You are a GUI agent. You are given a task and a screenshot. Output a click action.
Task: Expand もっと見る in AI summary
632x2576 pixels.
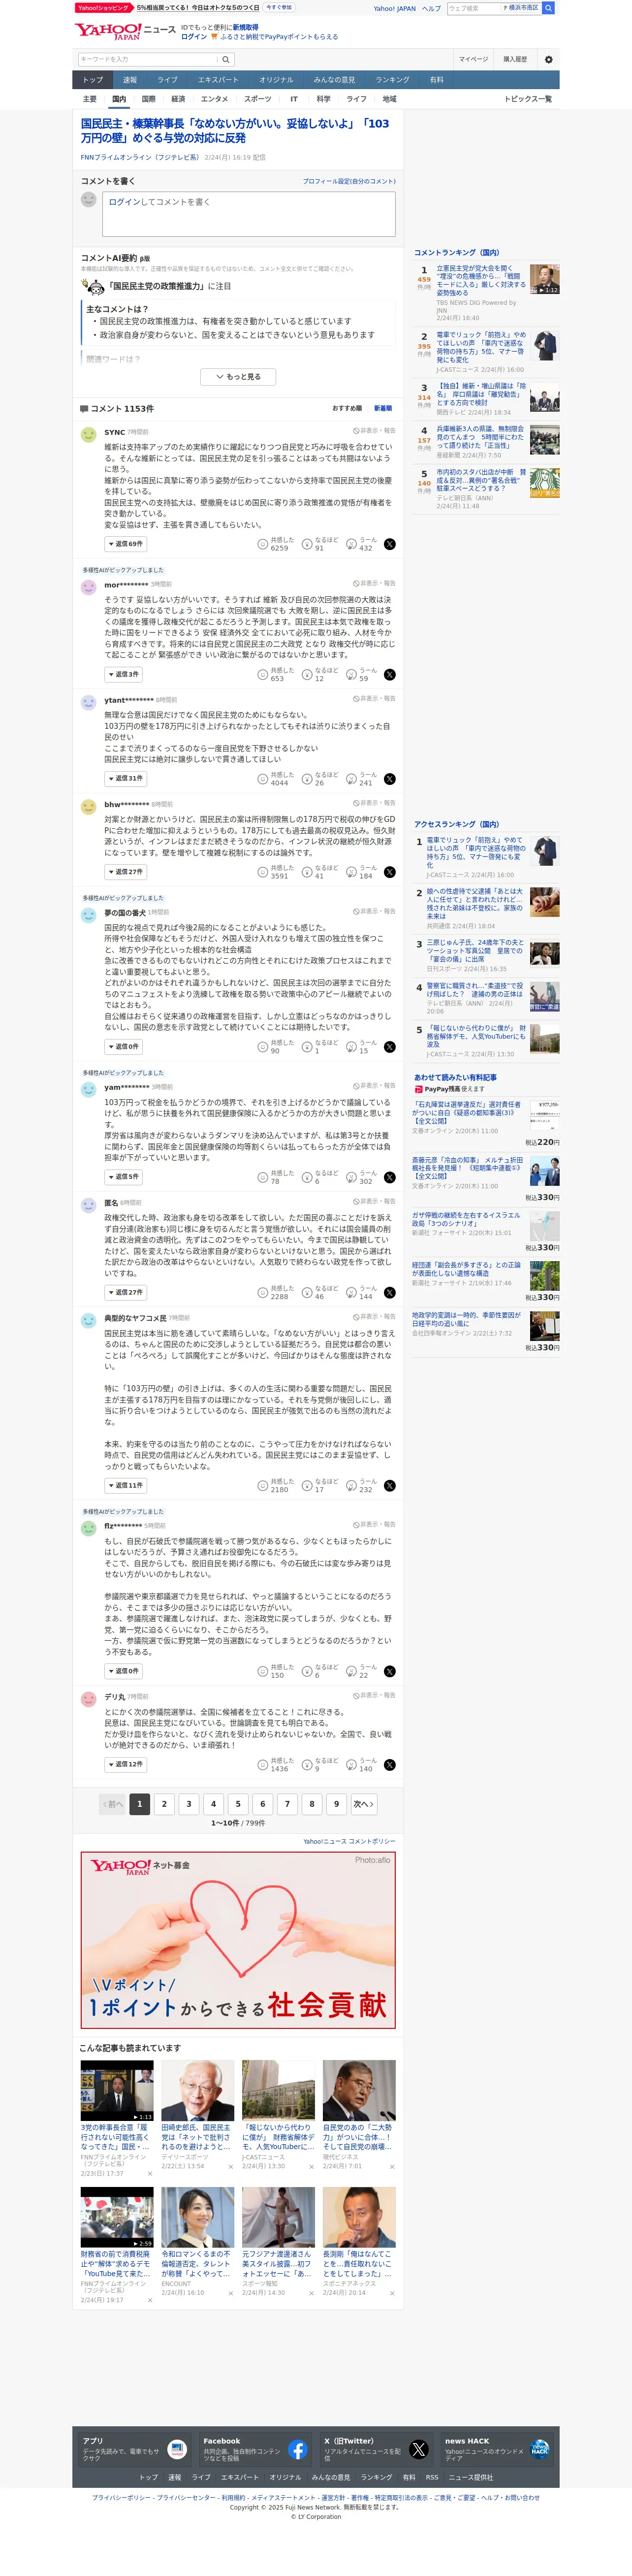[238, 377]
